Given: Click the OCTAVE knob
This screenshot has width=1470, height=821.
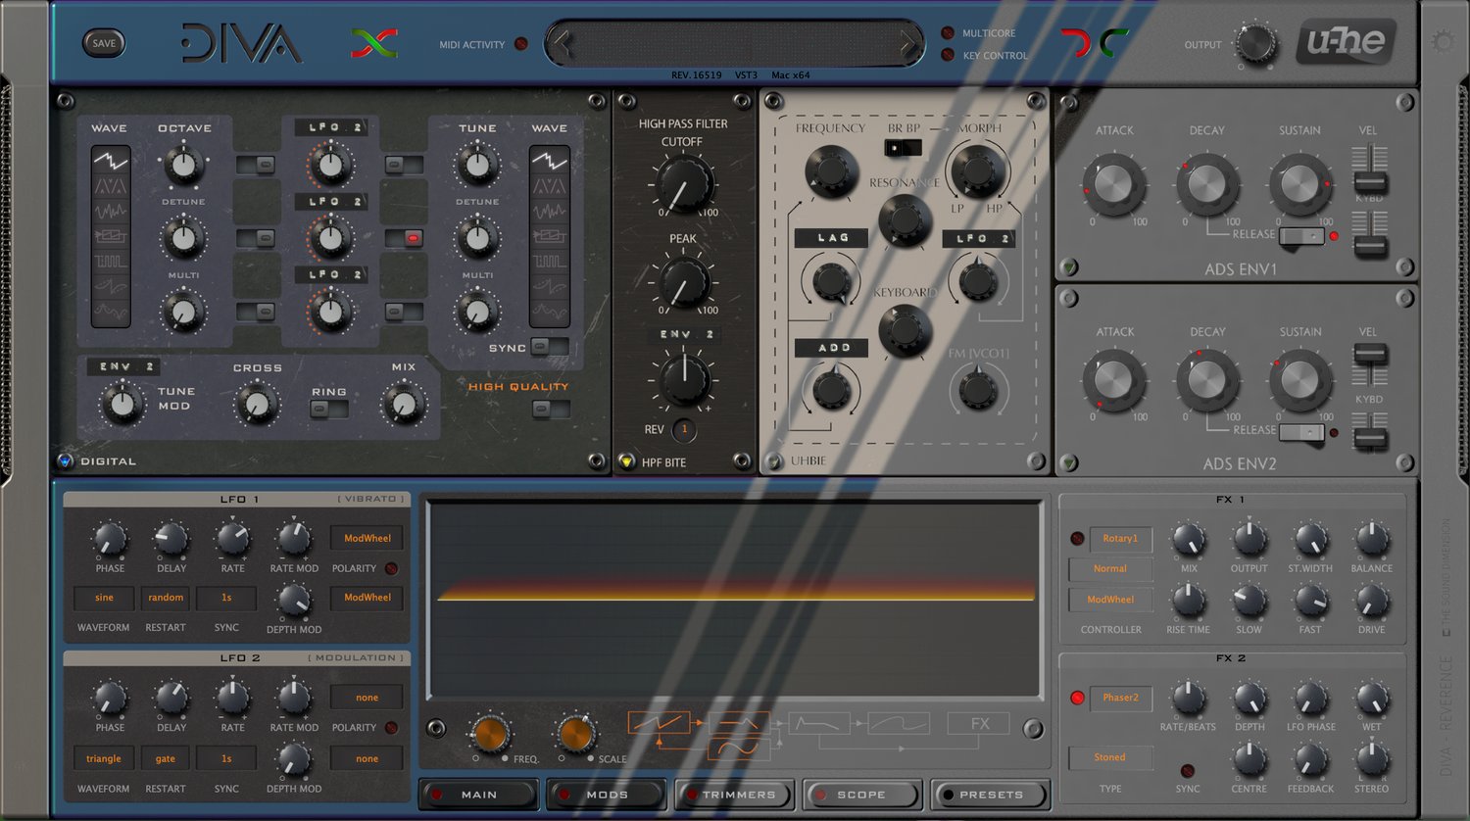Looking at the screenshot, I should [183, 166].
